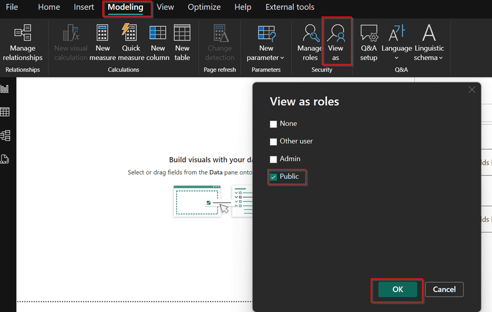The height and width of the screenshot is (312, 492).
Task: Tick the Admin role checkbox
Action: click(x=273, y=159)
